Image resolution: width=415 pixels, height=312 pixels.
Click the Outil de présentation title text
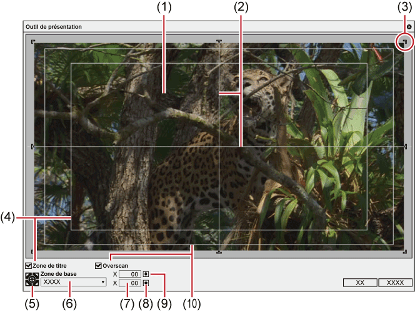[54, 27]
